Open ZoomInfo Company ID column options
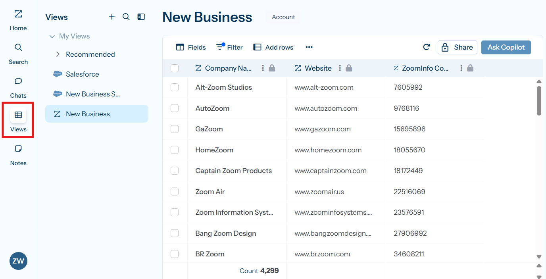The height and width of the screenshot is (279, 546). pos(461,68)
